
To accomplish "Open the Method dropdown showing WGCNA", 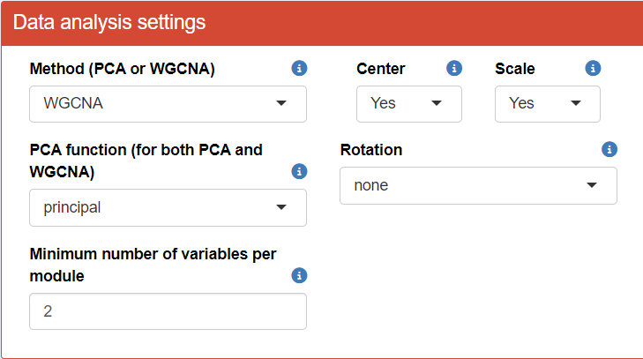I will 168,103.
